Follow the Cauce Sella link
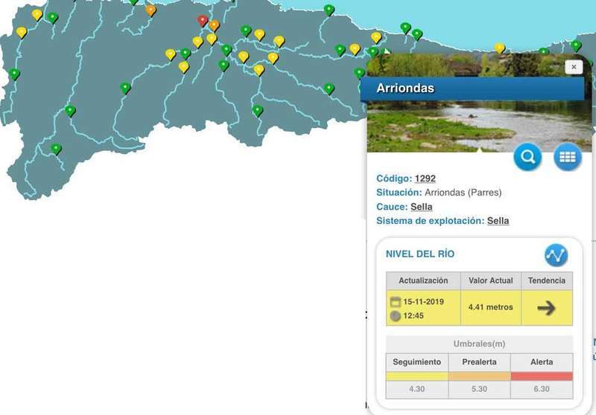This screenshot has width=596, height=415. [x=421, y=207]
